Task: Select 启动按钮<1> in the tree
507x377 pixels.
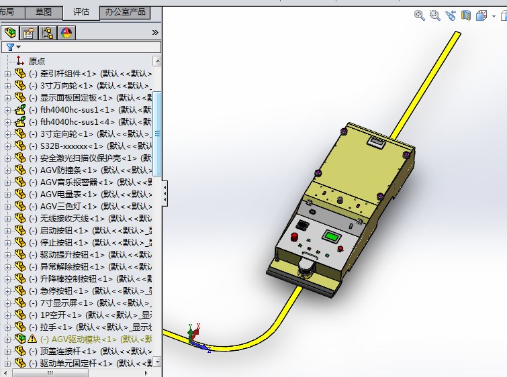Action: (x=90, y=231)
